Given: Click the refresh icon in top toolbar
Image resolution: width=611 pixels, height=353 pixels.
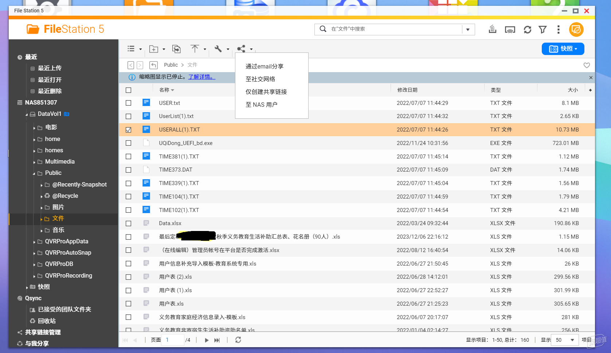Looking at the screenshot, I should coord(527,30).
